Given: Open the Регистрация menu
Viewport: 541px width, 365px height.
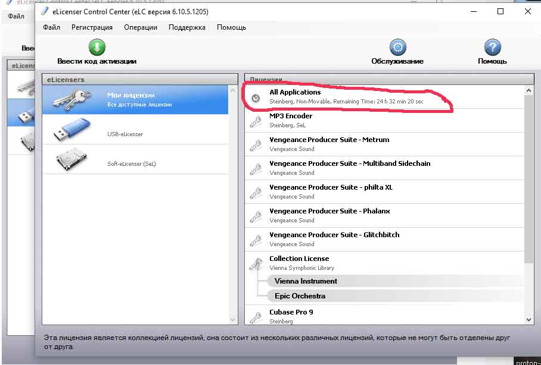Looking at the screenshot, I should [92, 27].
